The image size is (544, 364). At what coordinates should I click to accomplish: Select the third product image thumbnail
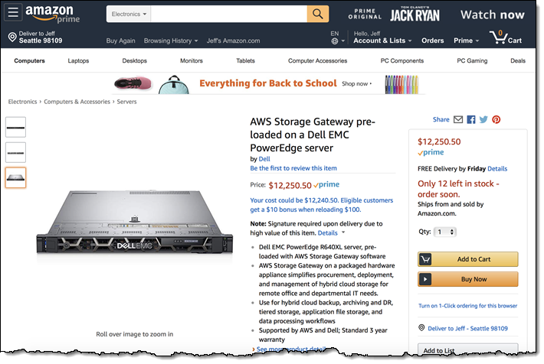[15, 177]
